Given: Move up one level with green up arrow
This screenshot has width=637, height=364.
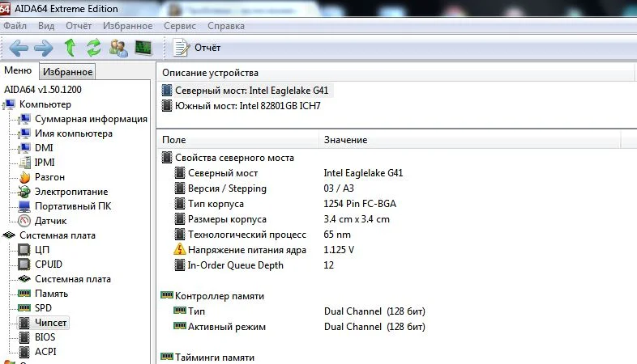Looking at the screenshot, I should click(71, 48).
